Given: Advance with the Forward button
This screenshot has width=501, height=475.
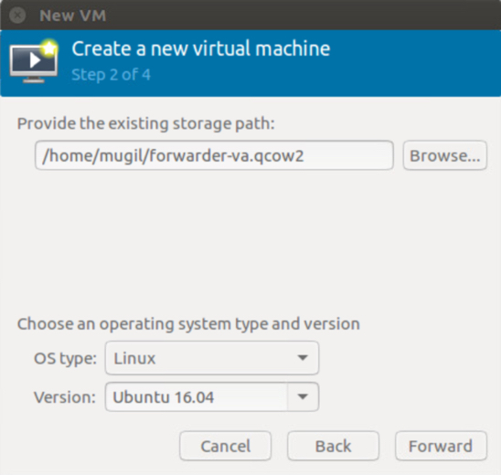Looking at the screenshot, I should [441, 446].
